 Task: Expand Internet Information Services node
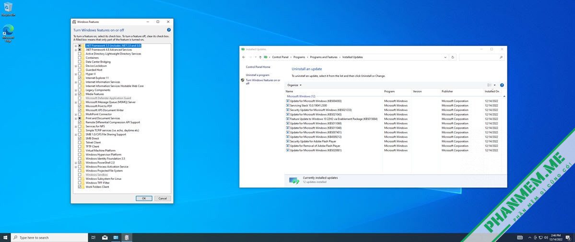point(76,82)
